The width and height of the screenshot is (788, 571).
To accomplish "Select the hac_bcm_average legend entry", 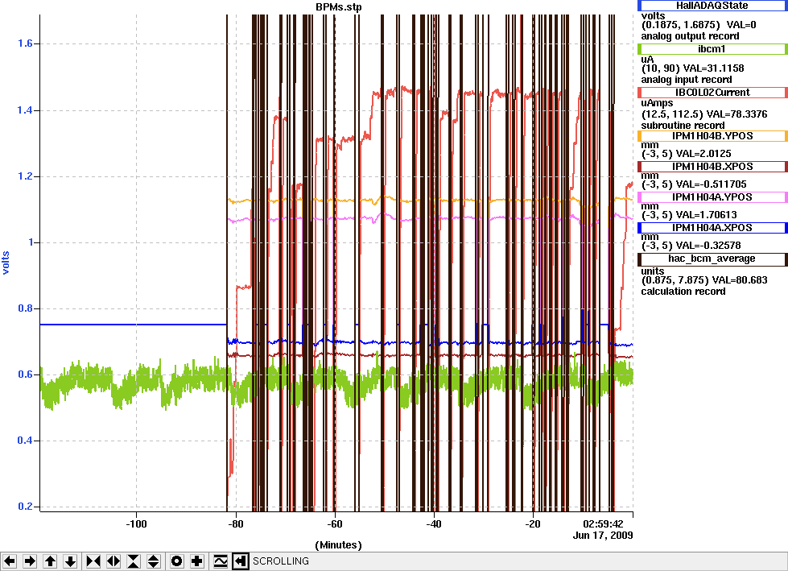I will (x=712, y=259).
